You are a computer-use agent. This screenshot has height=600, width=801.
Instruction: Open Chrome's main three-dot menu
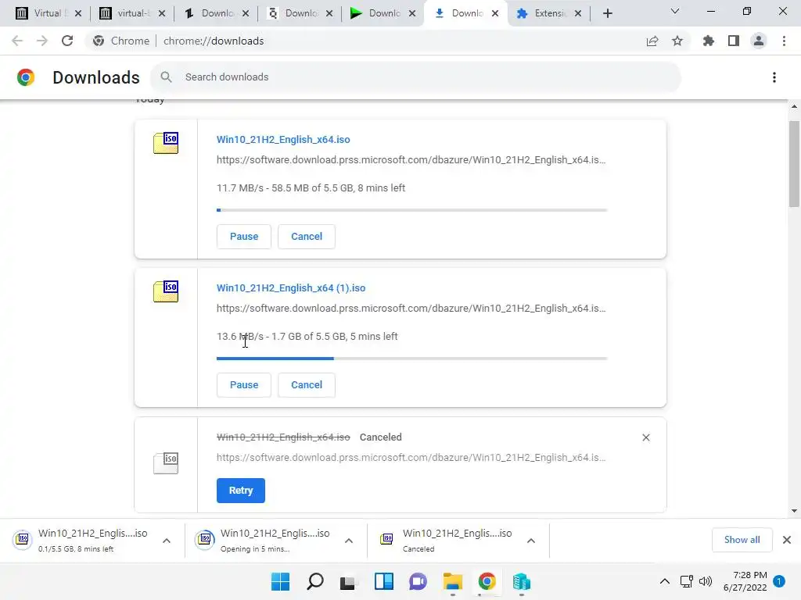pos(784,41)
